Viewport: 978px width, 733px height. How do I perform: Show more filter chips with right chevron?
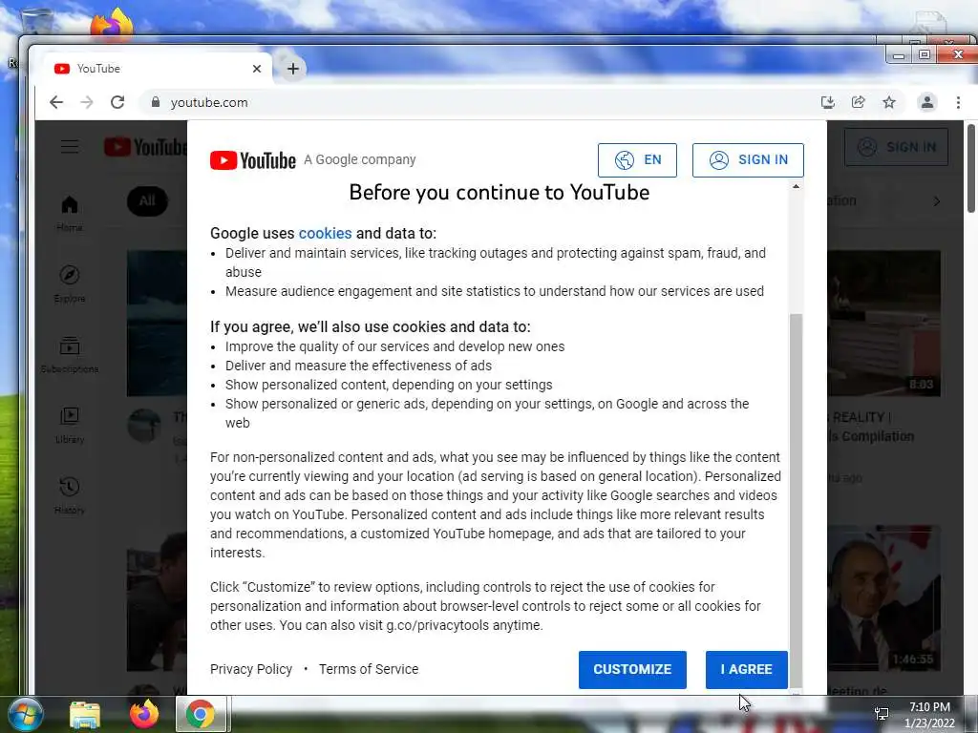pyautogui.click(x=936, y=201)
